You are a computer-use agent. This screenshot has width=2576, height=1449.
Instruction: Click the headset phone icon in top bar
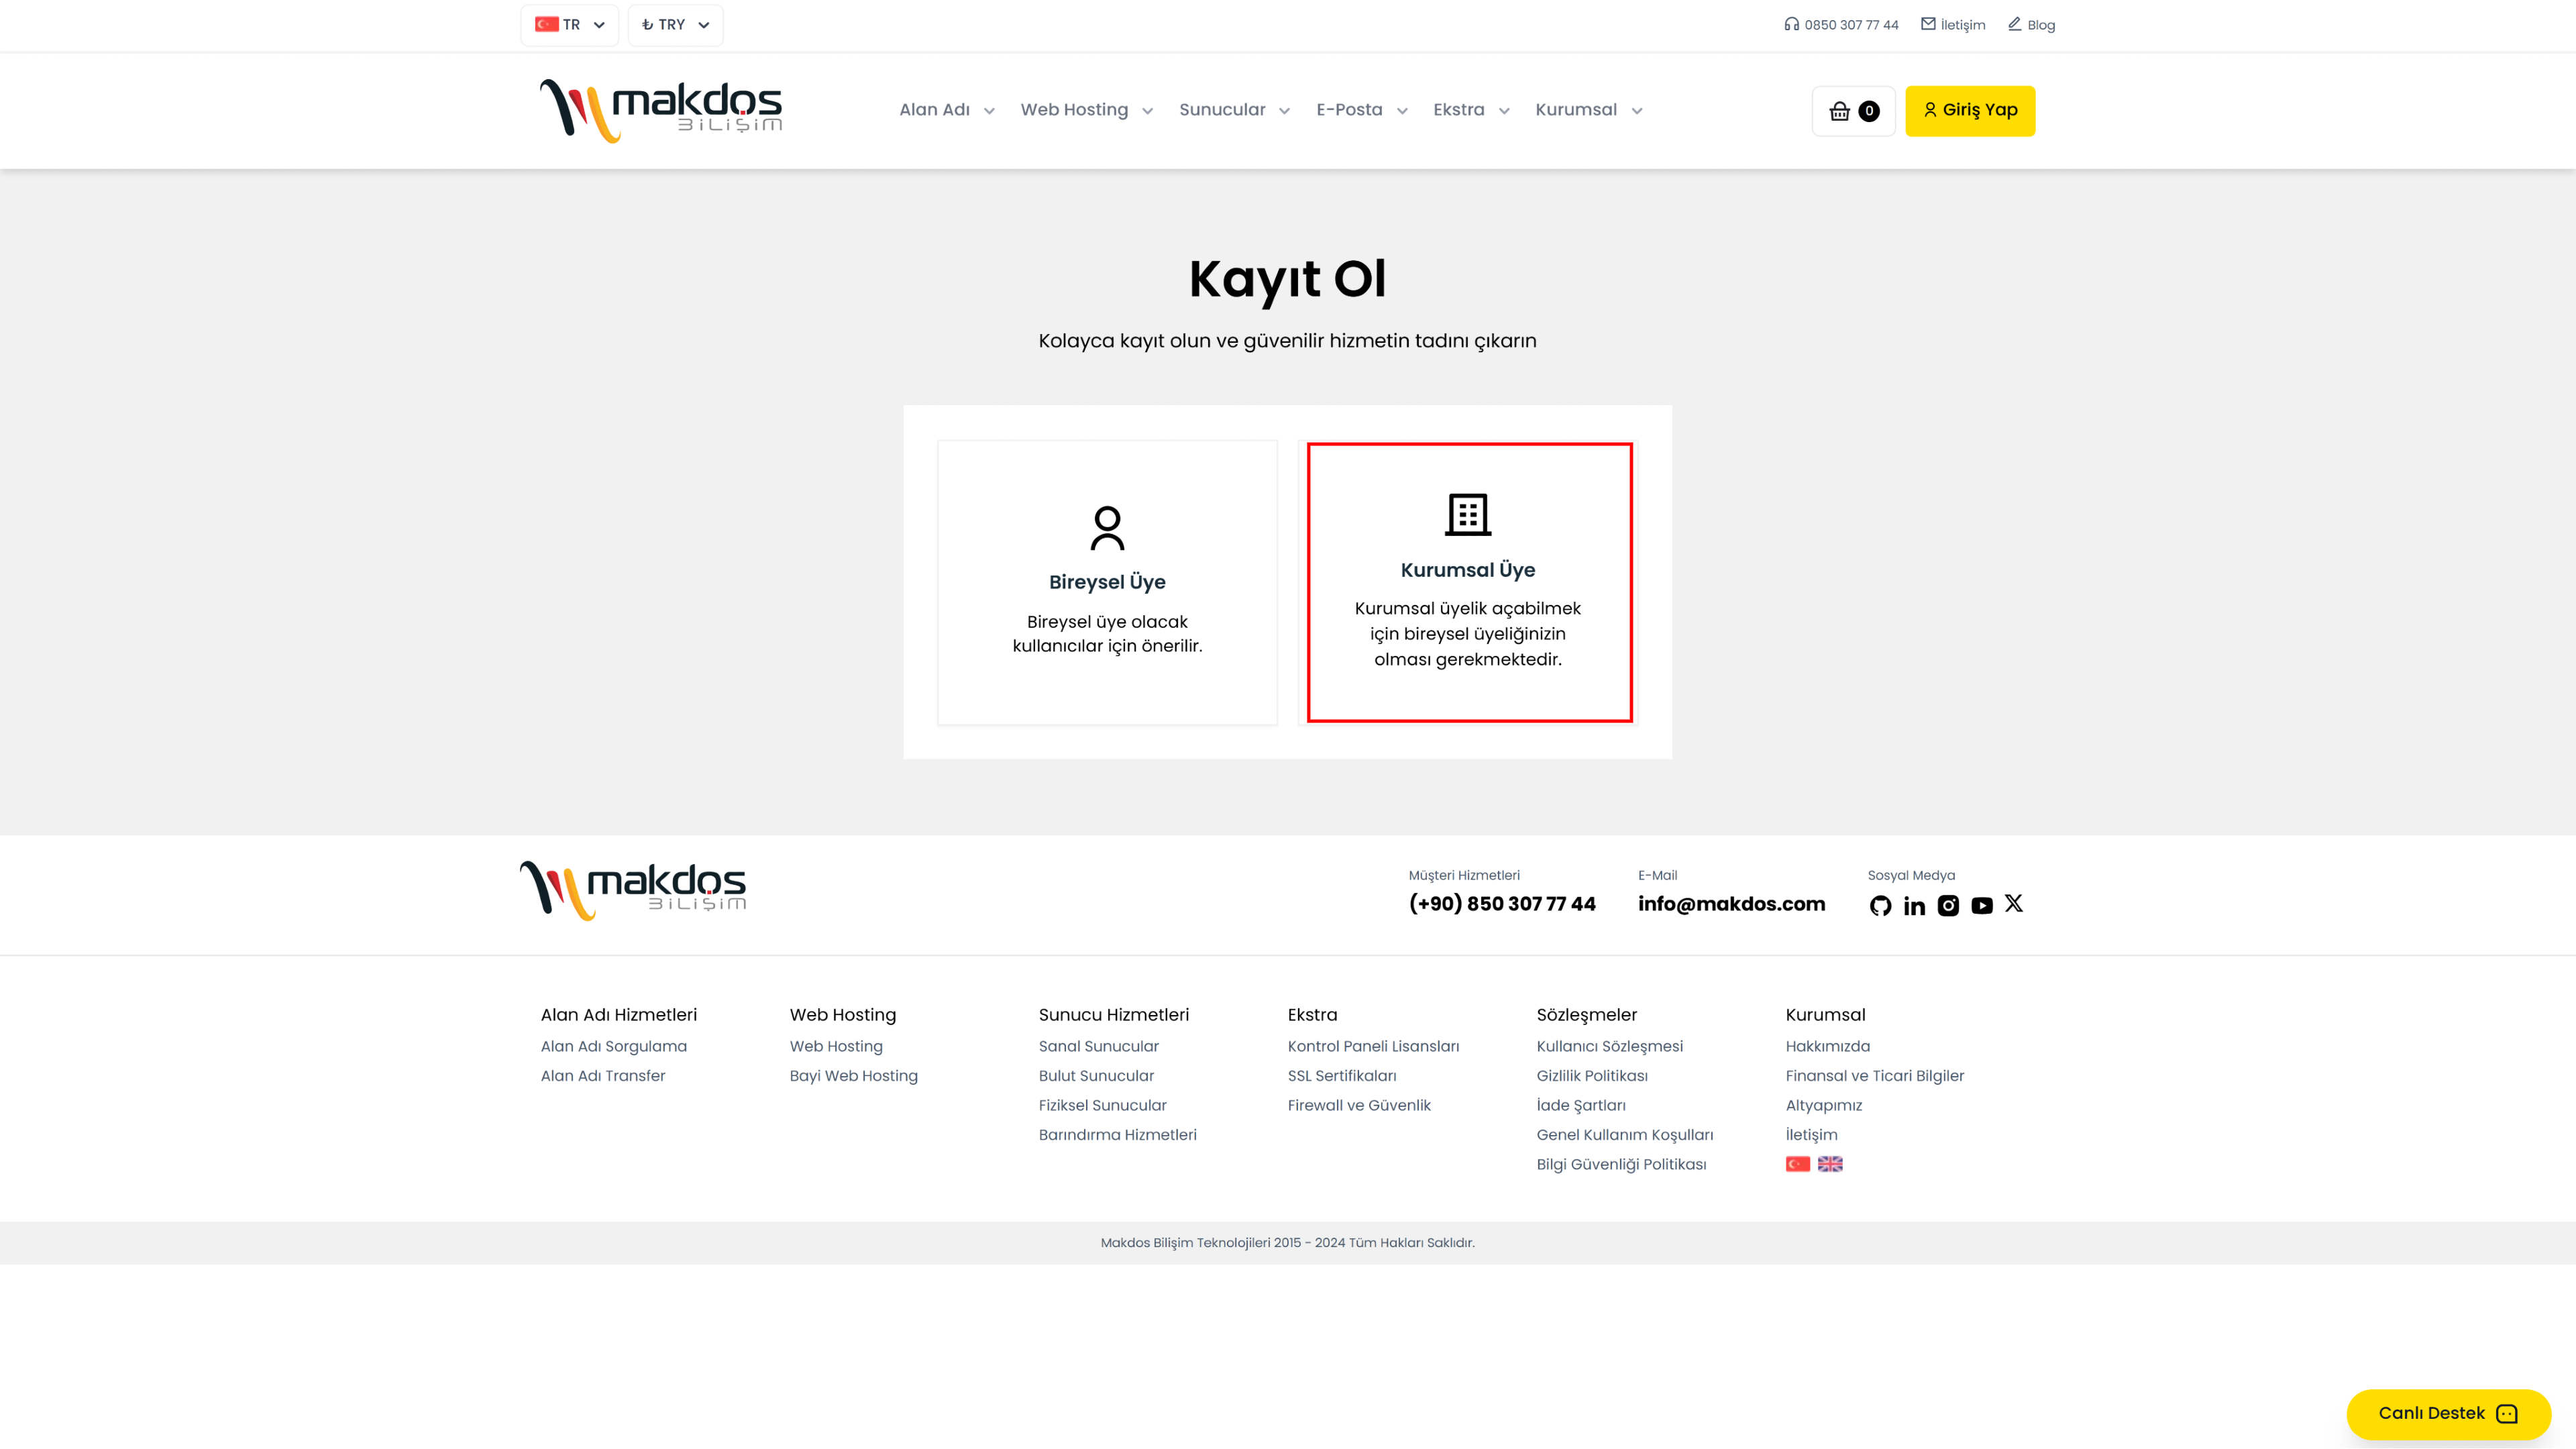tap(1792, 24)
